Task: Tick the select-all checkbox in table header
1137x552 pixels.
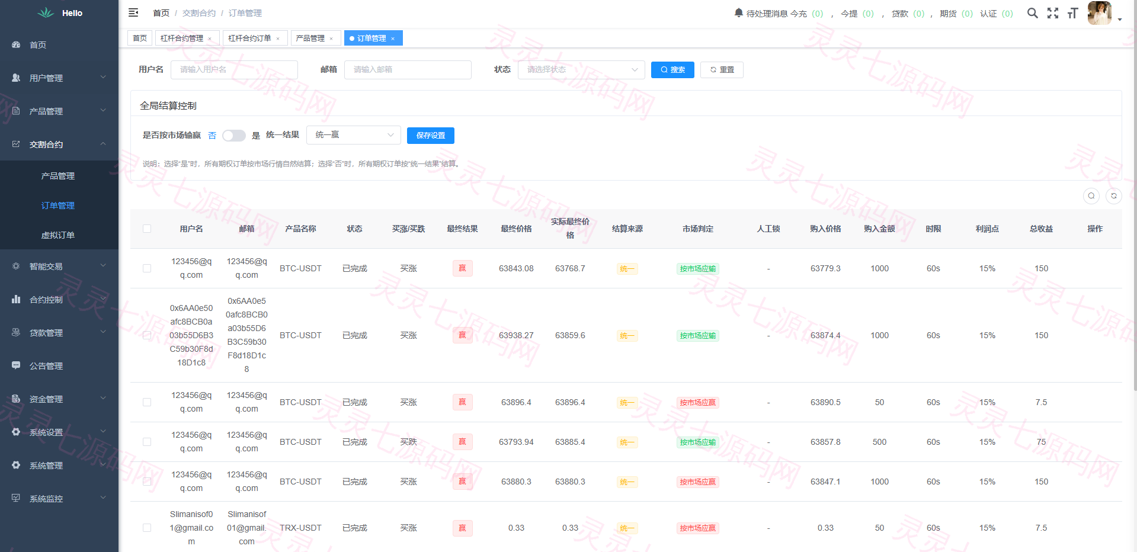Action: pos(147,229)
